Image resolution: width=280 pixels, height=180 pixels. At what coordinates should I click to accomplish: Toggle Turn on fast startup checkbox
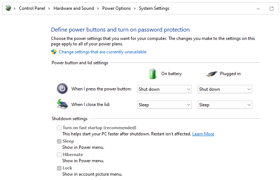click(x=59, y=128)
